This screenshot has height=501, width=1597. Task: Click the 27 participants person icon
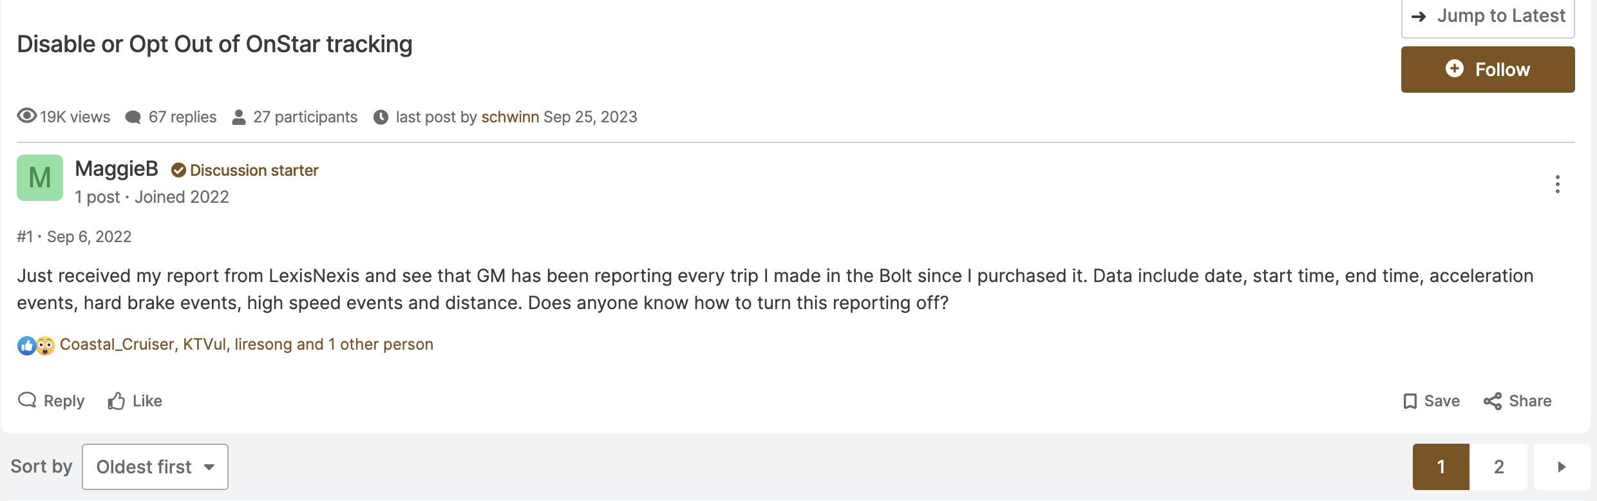pyautogui.click(x=239, y=117)
